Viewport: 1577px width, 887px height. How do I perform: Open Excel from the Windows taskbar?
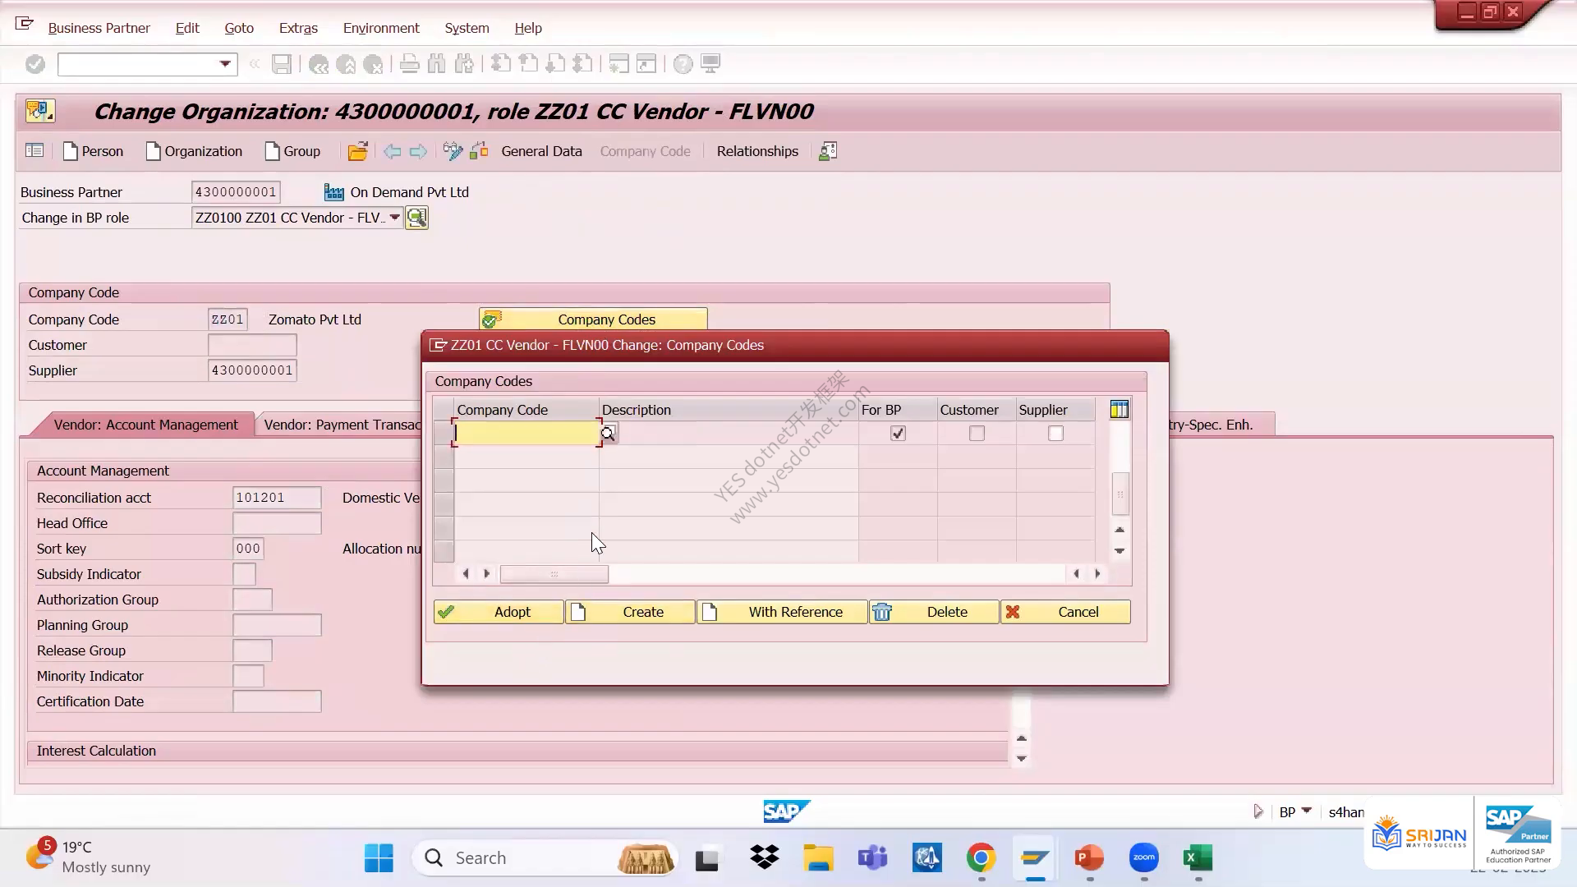(x=1198, y=858)
